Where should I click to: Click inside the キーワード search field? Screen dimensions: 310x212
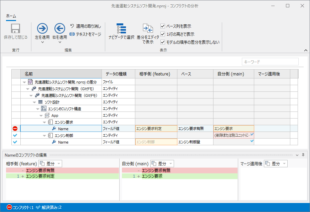pos(270,61)
